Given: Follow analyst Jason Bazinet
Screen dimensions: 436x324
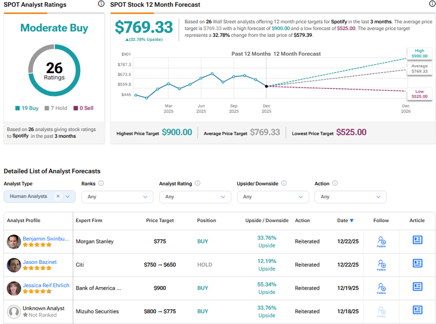Looking at the screenshot, I should (x=381, y=265).
